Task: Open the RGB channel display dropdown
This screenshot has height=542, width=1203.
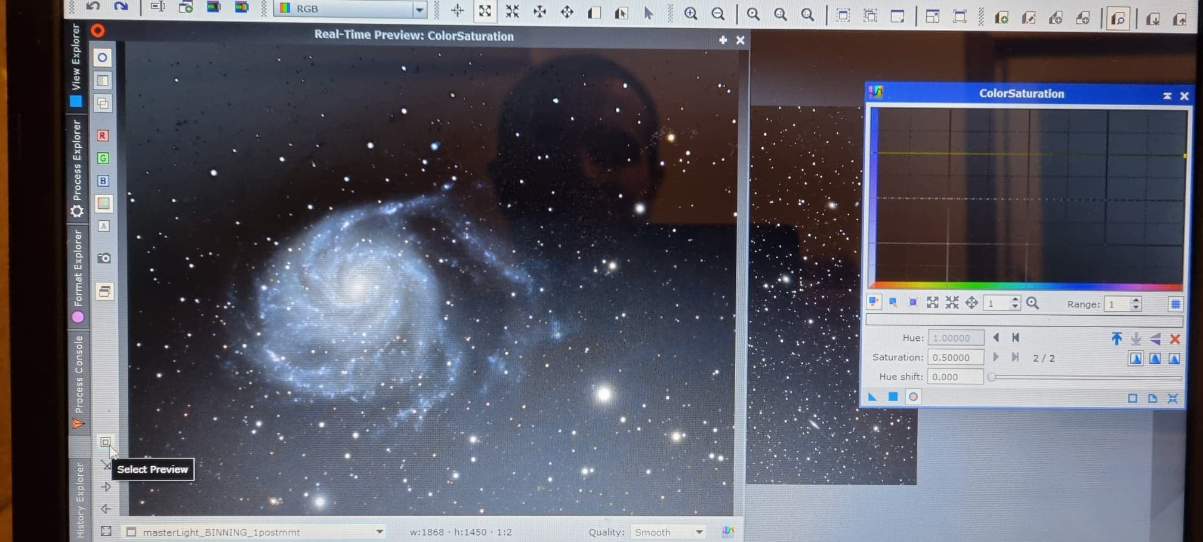Action: [x=351, y=8]
